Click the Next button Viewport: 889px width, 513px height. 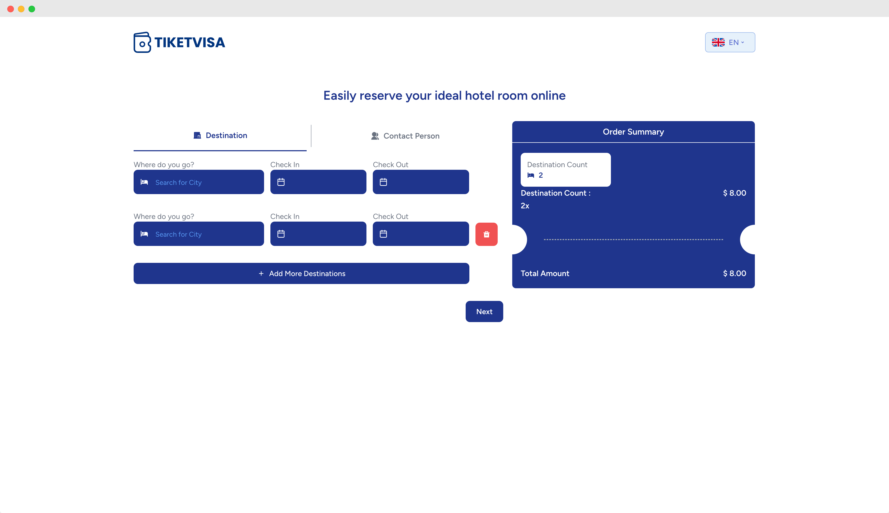(484, 312)
